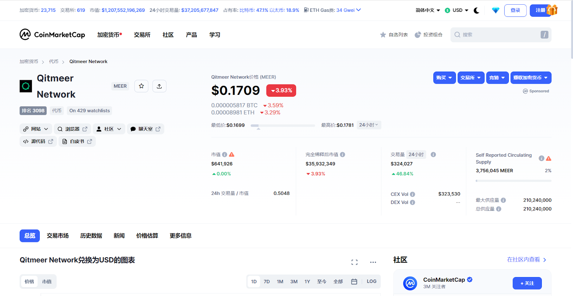Click the Qitmeer Network coin logo
Screen dimensions: 573x296
point(26,86)
